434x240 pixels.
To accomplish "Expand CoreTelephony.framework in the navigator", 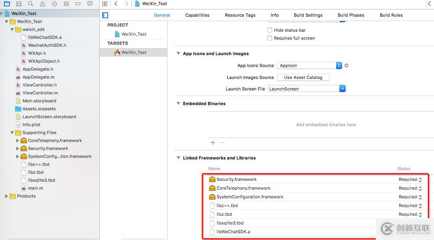I will click(17, 140).
